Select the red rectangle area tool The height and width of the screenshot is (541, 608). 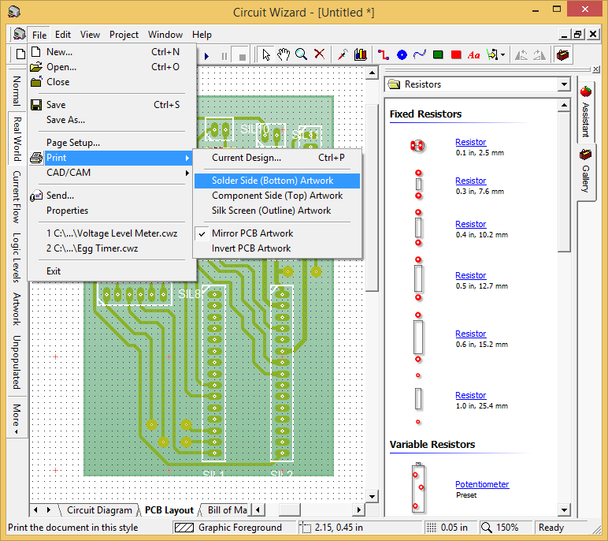click(456, 54)
